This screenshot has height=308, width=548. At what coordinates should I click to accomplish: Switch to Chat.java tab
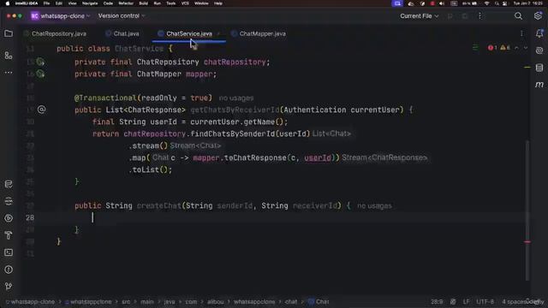pyautogui.click(x=122, y=34)
